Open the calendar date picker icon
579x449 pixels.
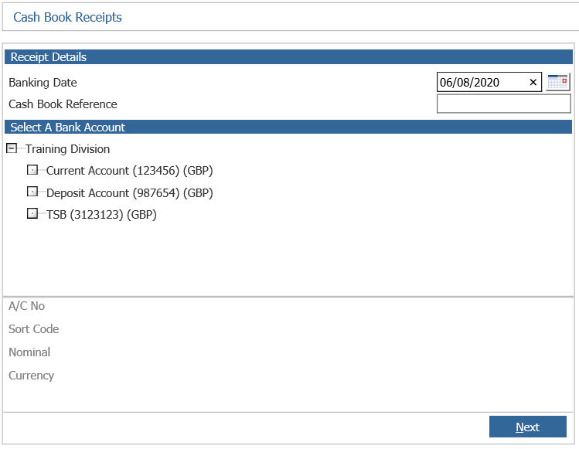coord(557,82)
